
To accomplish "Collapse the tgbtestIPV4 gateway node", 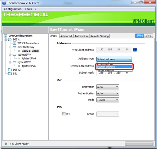I will coord(10,55).
